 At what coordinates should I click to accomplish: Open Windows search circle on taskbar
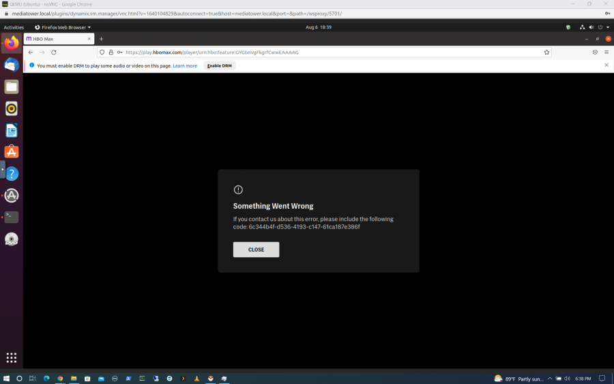19,379
